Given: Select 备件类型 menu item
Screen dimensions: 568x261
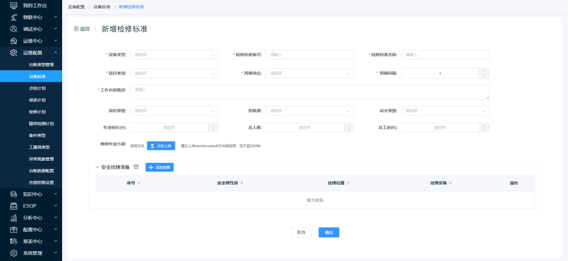Looking at the screenshot, I should [37, 136].
